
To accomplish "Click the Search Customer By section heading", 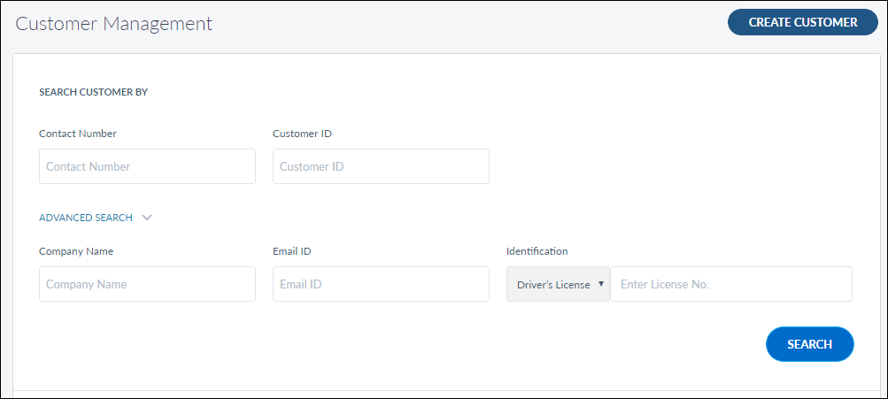I will (x=93, y=91).
